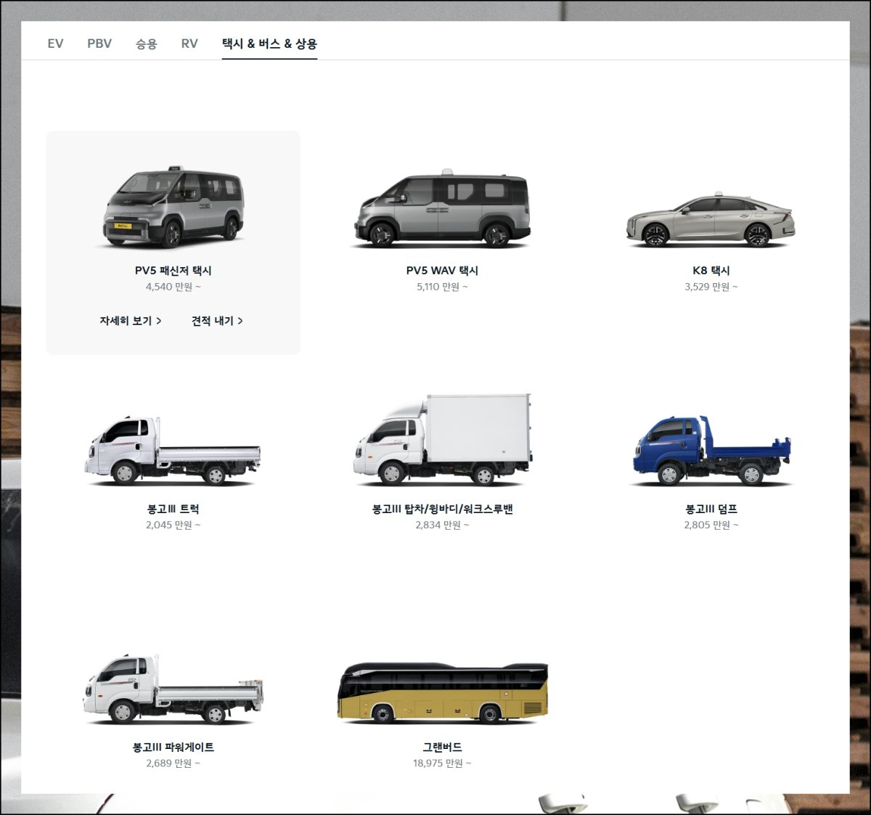The width and height of the screenshot is (871, 815).
Task: Switch to the RV tab
Action: pyautogui.click(x=189, y=44)
